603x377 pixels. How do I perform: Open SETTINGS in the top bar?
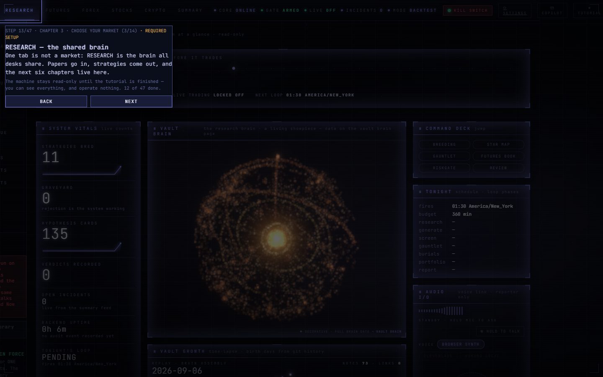point(515,10)
